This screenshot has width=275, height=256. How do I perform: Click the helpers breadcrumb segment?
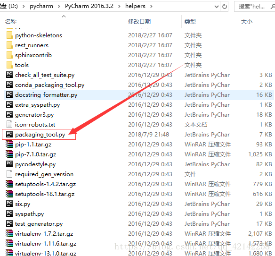tap(135, 6)
